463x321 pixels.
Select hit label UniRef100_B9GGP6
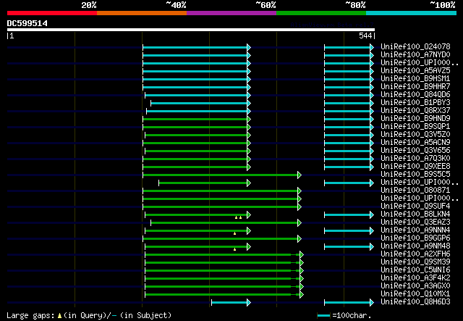point(415,238)
